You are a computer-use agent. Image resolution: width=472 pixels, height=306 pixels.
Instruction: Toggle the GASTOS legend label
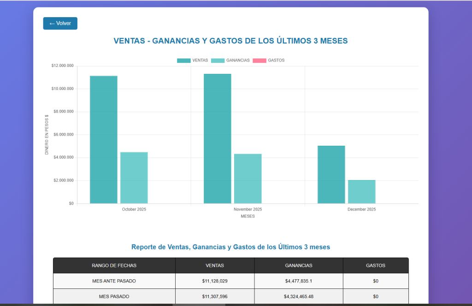(x=276, y=60)
